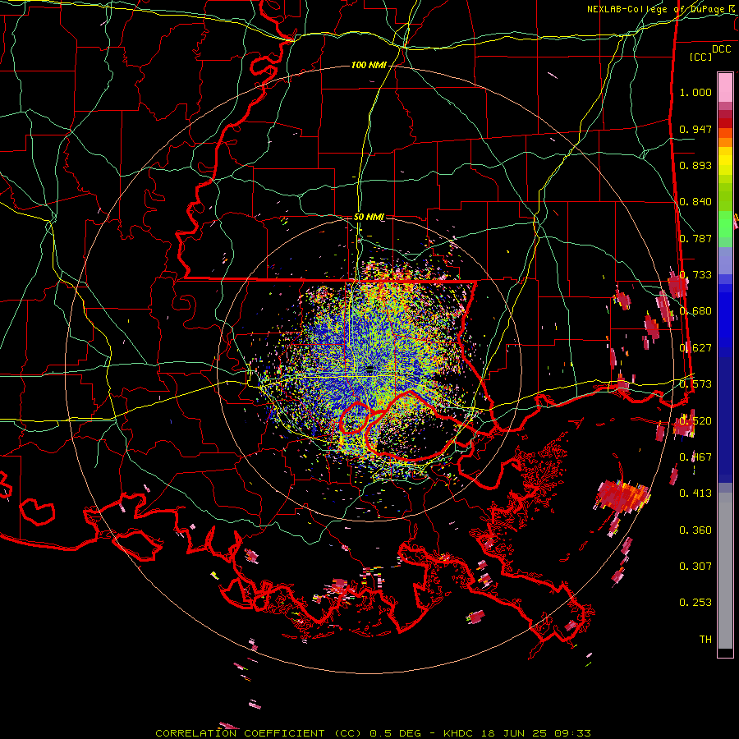The width and height of the screenshot is (739, 739).
Task: Pick the lavender segment of the color scale
Action: [725, 261]
